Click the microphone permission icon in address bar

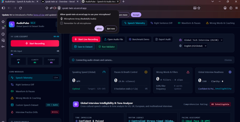[59, 8]
